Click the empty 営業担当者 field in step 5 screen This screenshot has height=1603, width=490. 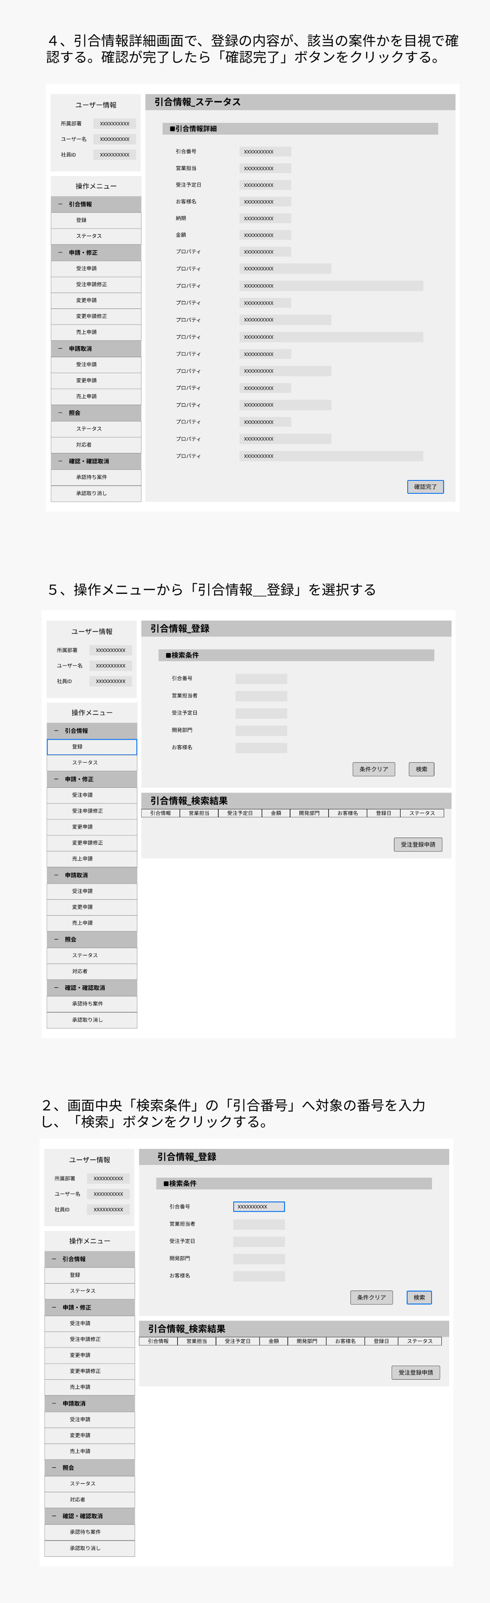click(261, 696)
